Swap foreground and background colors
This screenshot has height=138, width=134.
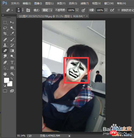coord(12,79)
